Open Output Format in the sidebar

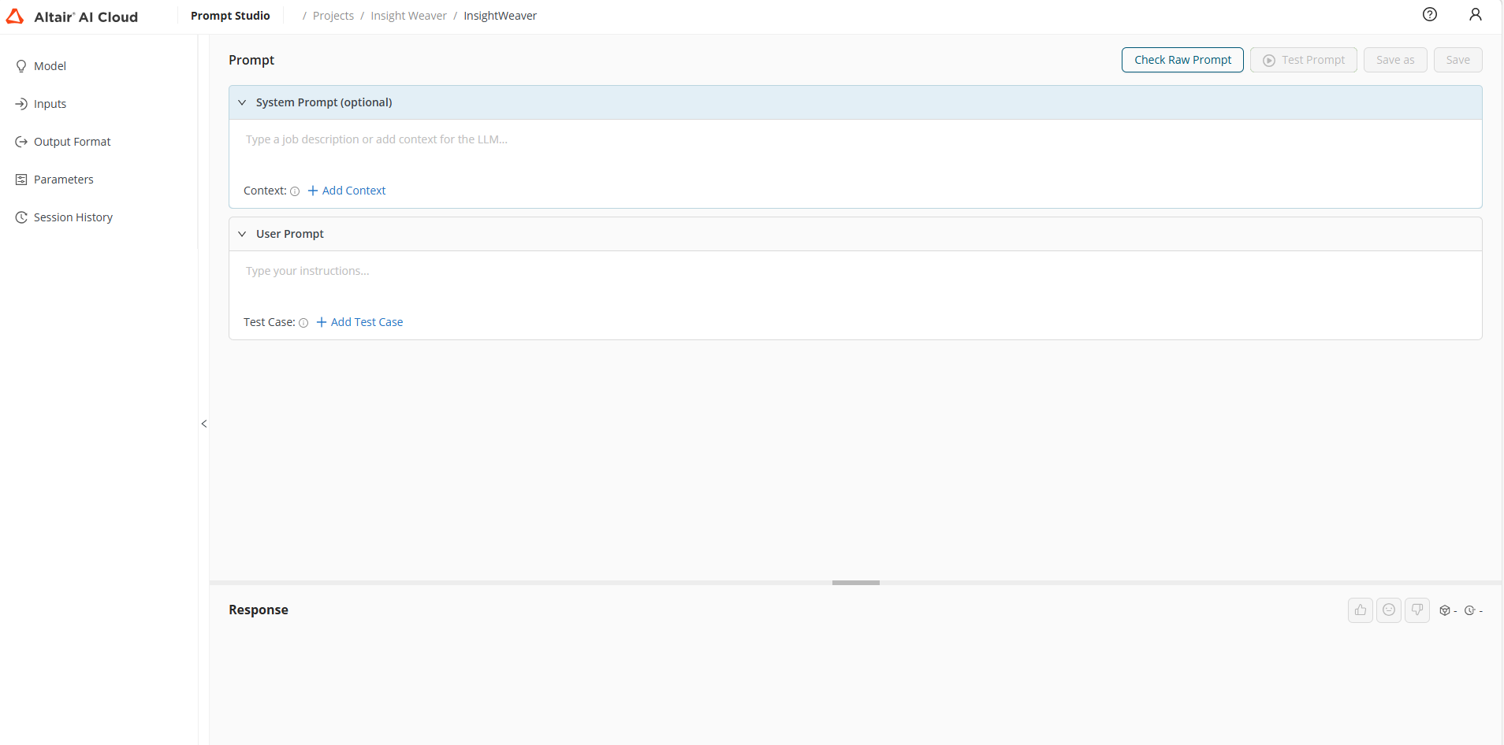72,142
